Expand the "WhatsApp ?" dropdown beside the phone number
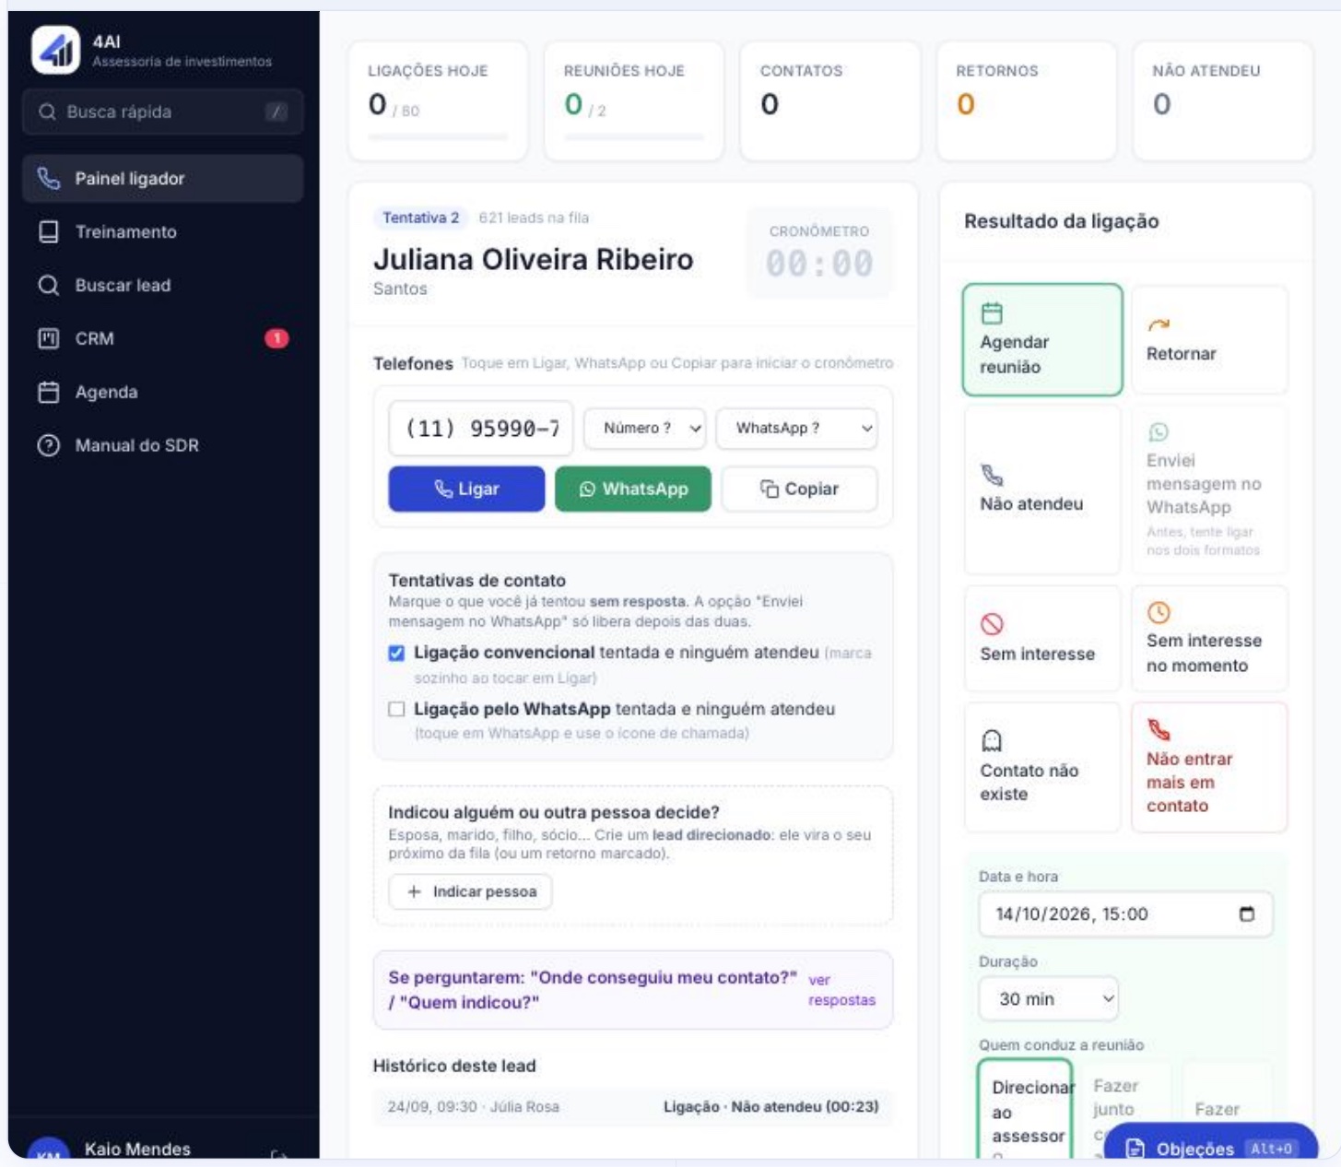 pyautogui.click(x=797, y=429)
